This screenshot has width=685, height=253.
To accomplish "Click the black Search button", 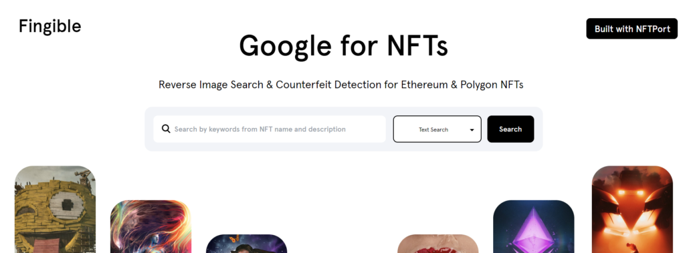I will pyautogui.click(x=510, y=129).
